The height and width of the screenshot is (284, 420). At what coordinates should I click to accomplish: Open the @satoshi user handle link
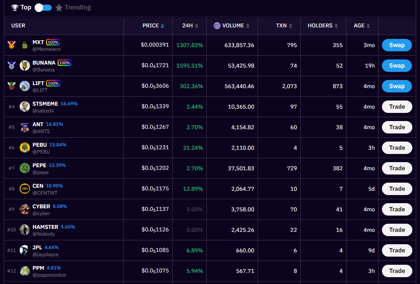43,111
